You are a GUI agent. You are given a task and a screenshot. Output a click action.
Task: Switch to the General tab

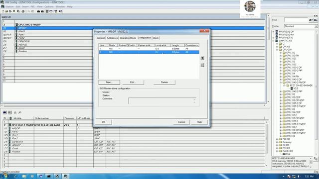101,38
